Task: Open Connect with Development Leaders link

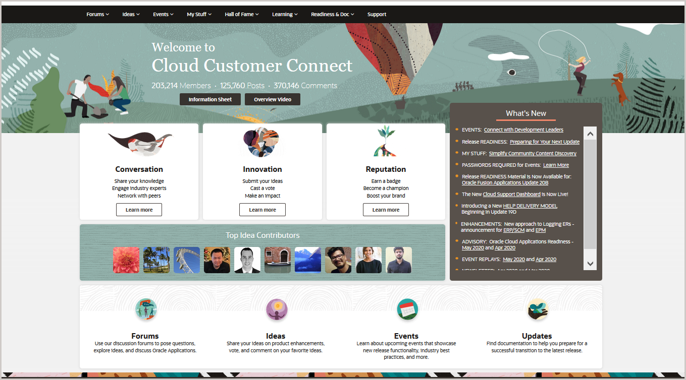Action: [x=523, y=130]
